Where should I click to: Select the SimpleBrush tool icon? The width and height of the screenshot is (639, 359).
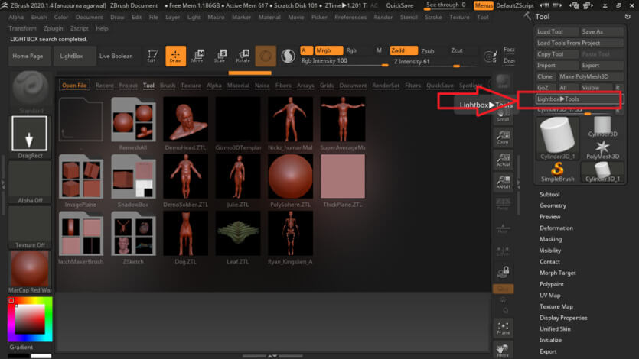tap(557, 172)
